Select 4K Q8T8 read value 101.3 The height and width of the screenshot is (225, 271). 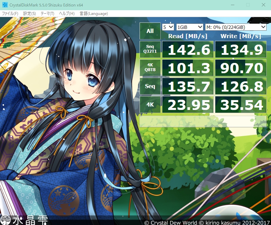[x=188, y=68]
